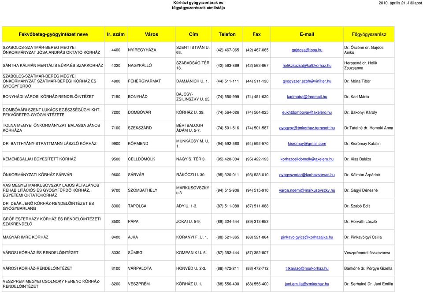Select the postal code '7150' cell

[x=116, y=96]
